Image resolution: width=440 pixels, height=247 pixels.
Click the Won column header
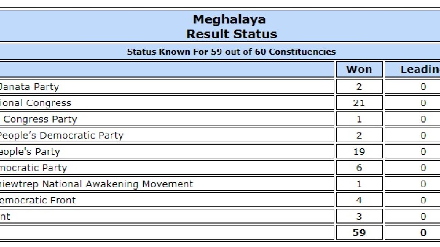coord(359,69)
